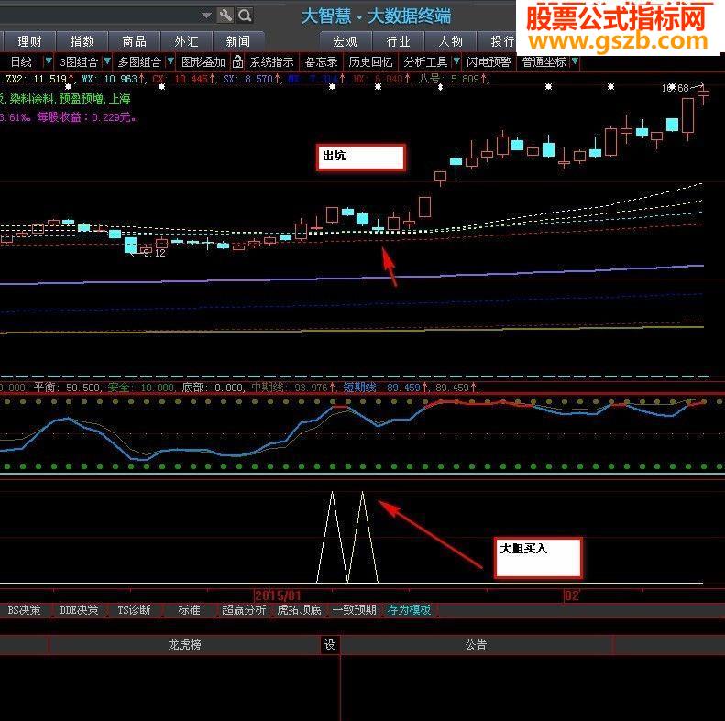Toggle the padlock icon beside 图形叠加

pyautogui.click(x=237, y=61)
